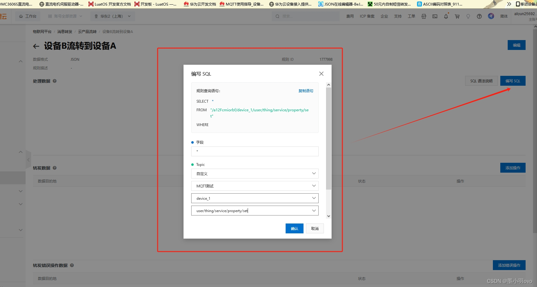Click the 取消 button

(315, 228)
